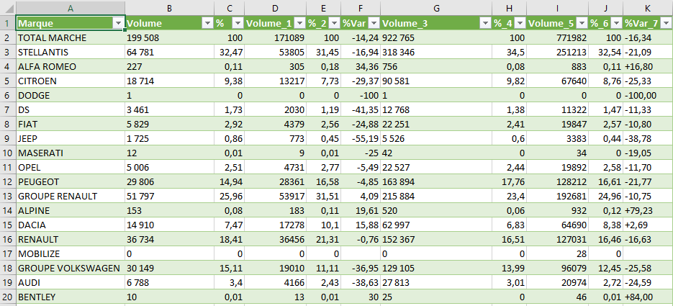Select the STELLANTIS cell
Viewport: 673px width, 306px height.
point(71,53)
